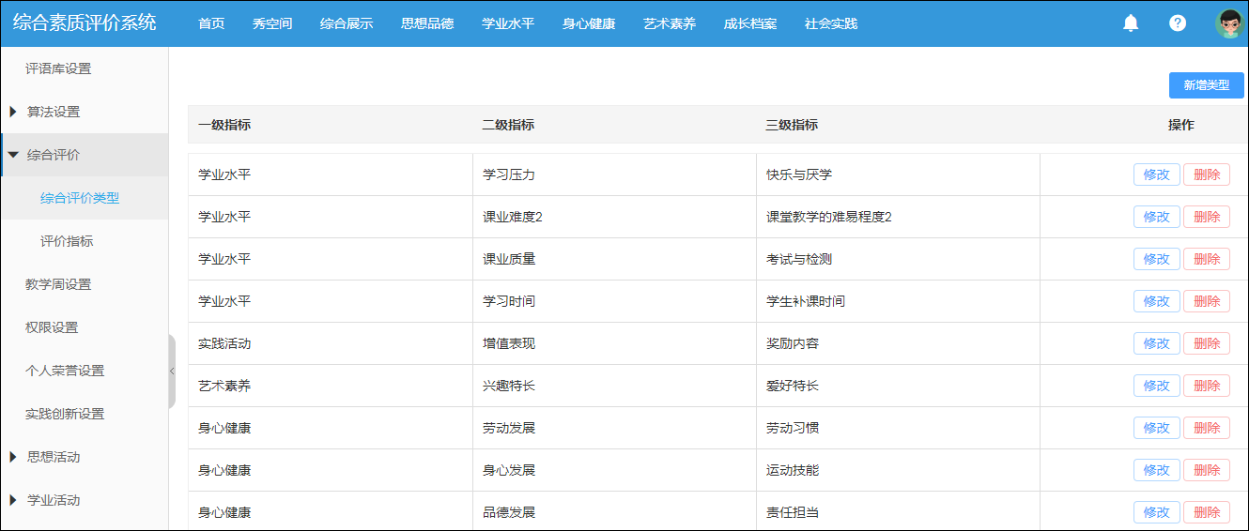The height and width of the screenshot is (531, 1249).
Task: Expand the 思想活动 menu arrow
Action: (x=13, y=457)
